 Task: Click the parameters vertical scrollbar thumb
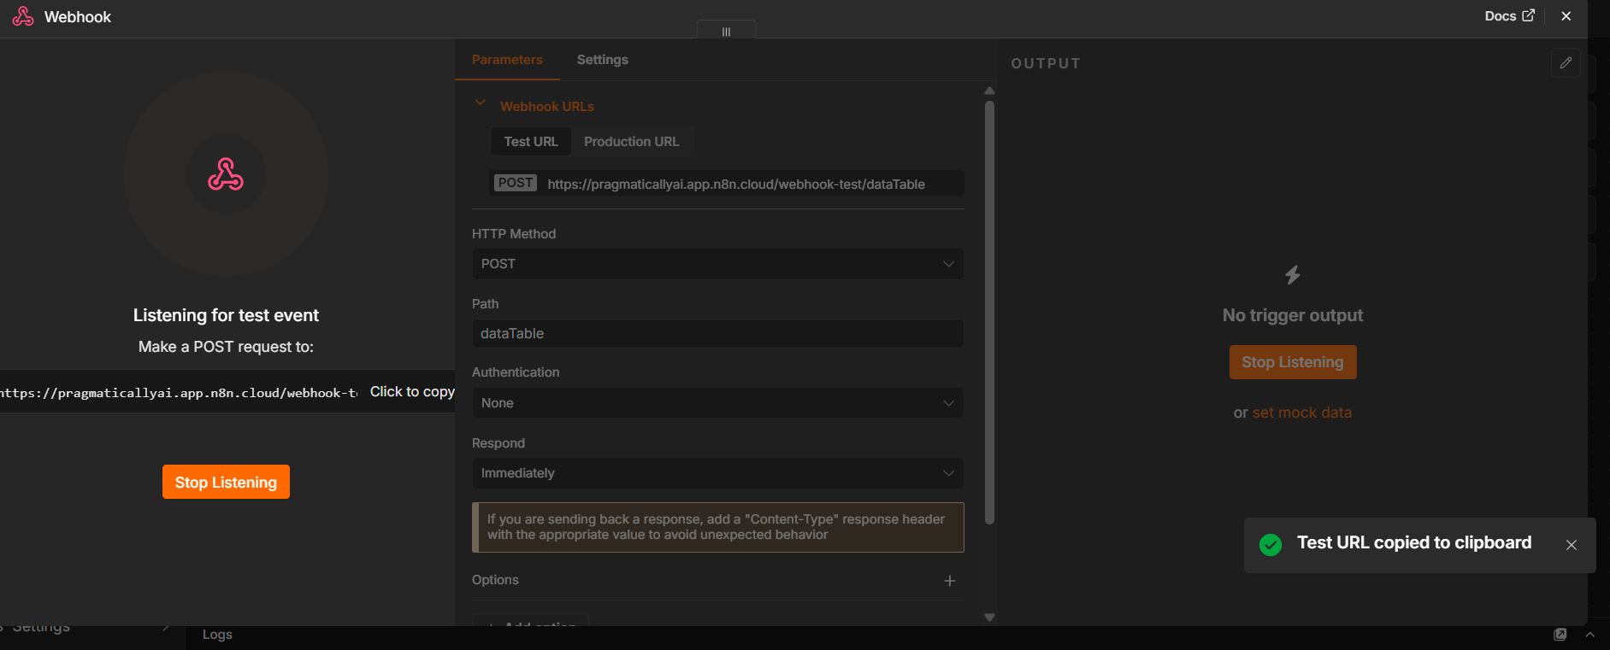coord(989,312)
